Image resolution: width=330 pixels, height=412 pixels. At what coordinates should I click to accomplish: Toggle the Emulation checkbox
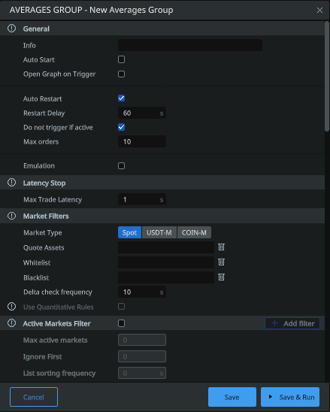pos(121,166)
